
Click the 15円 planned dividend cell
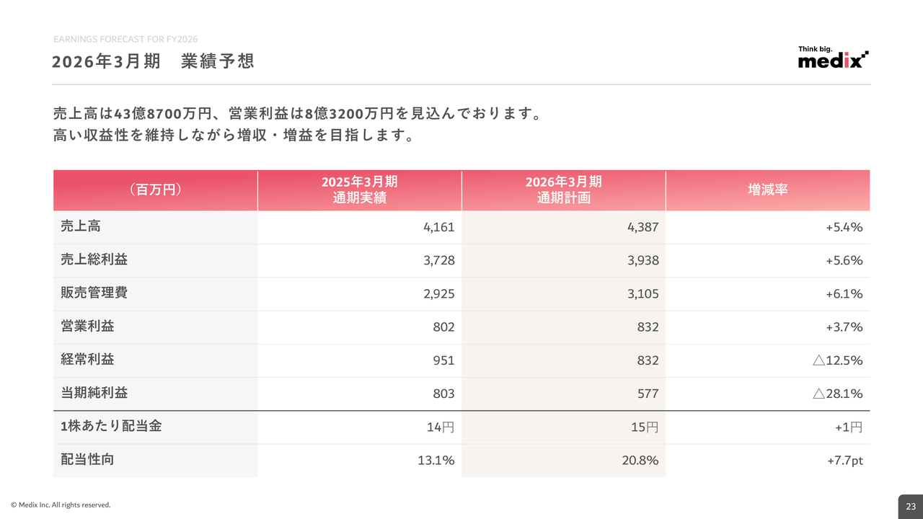click(x=645, y=427)
